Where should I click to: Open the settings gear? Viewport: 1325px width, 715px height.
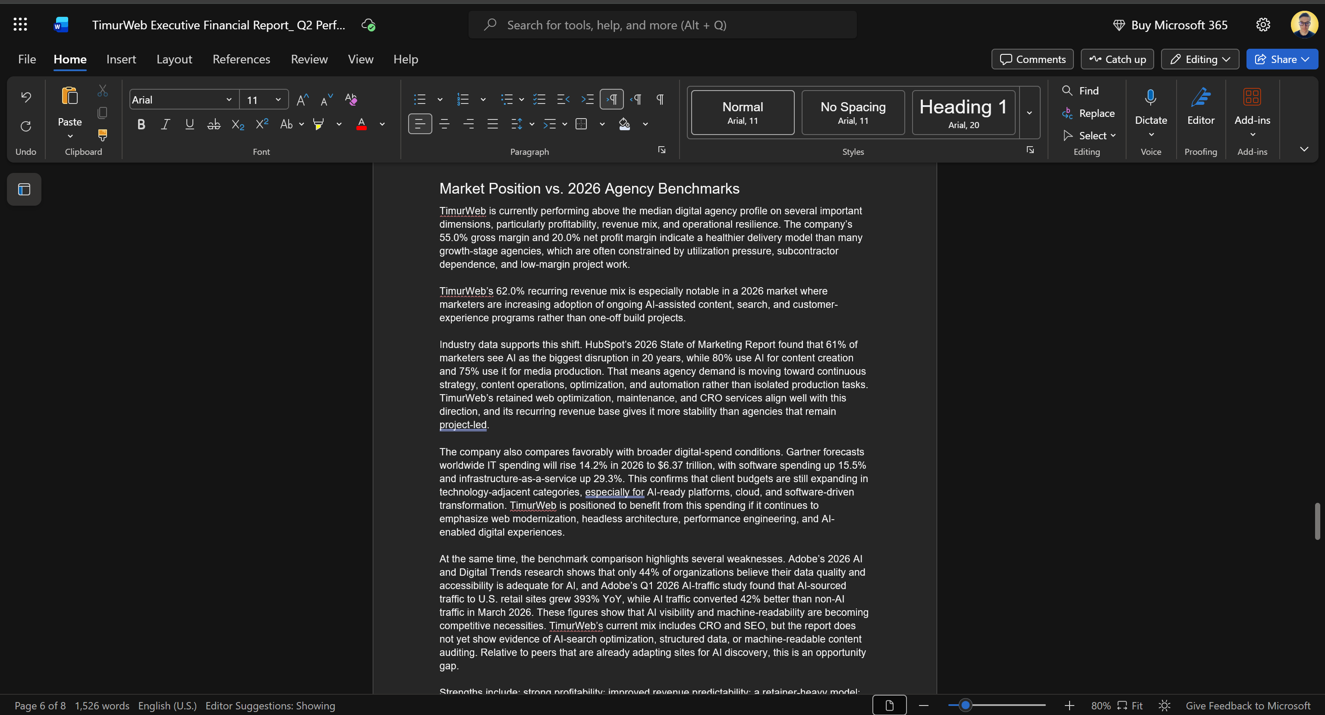[1263, 25]
